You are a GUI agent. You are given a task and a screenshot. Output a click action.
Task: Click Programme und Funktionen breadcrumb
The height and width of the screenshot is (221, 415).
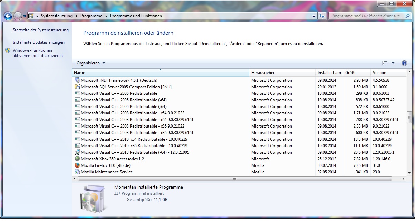pos(136,16)
